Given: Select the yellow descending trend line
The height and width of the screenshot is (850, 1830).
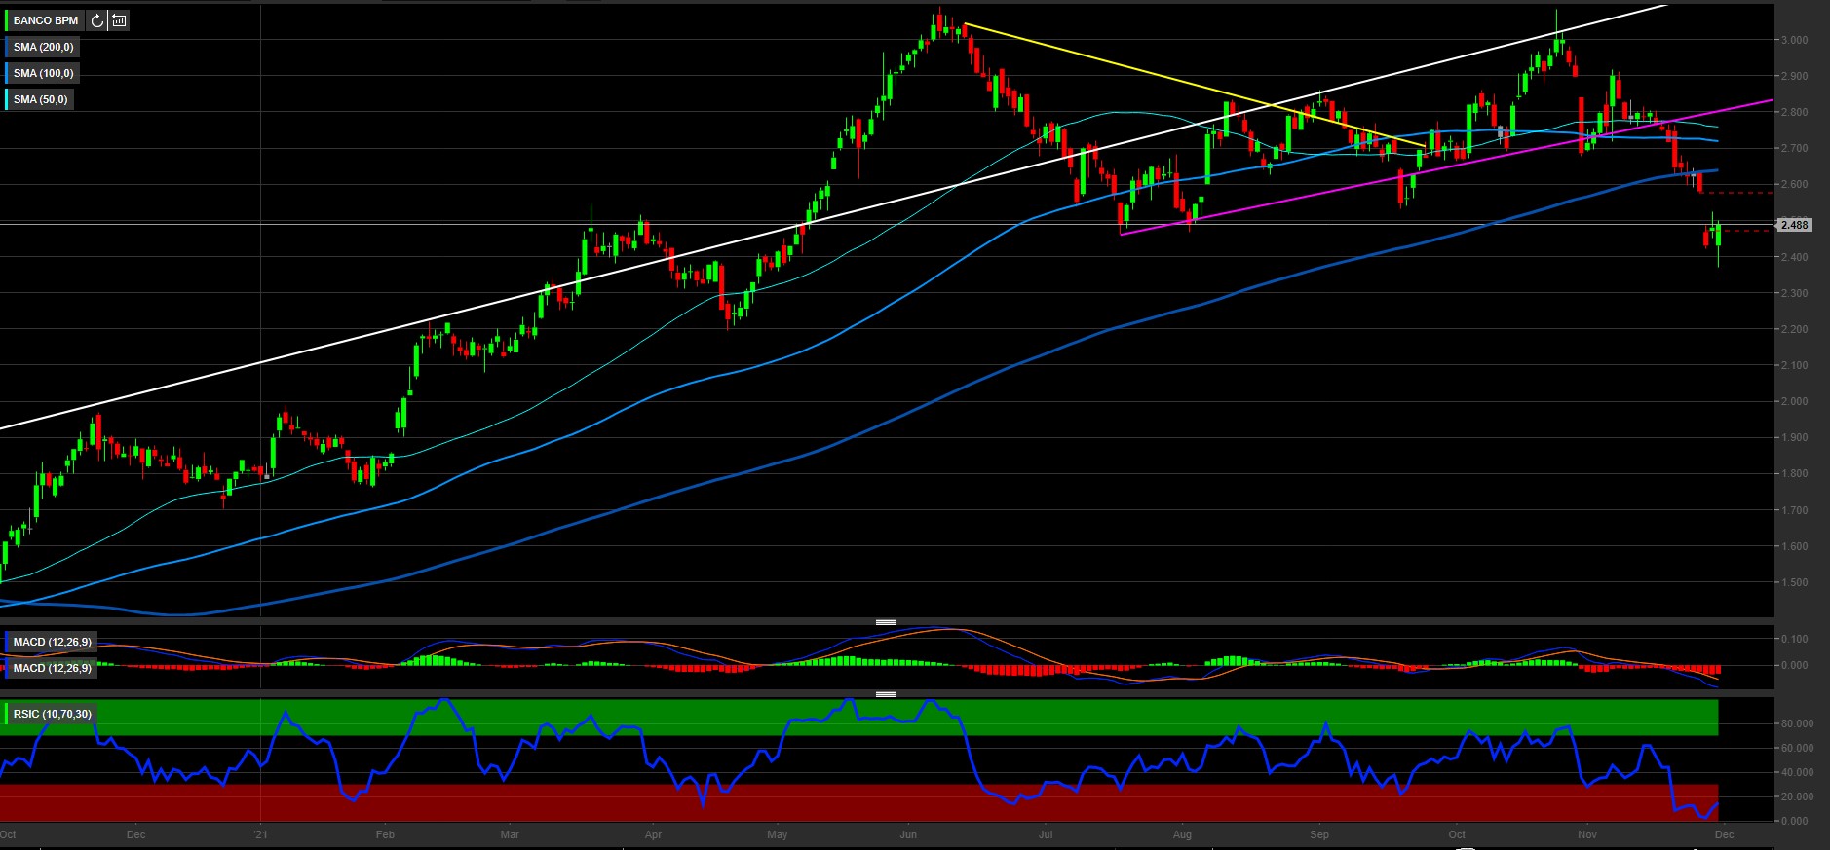Looking at the screenshot, I should 1194,85.
